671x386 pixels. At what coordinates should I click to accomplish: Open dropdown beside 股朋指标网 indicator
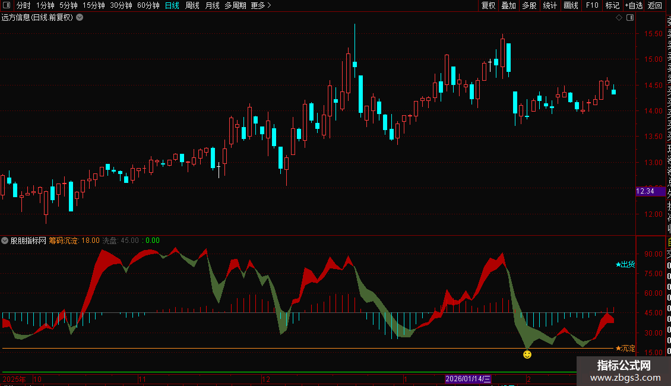click(5, 241)
